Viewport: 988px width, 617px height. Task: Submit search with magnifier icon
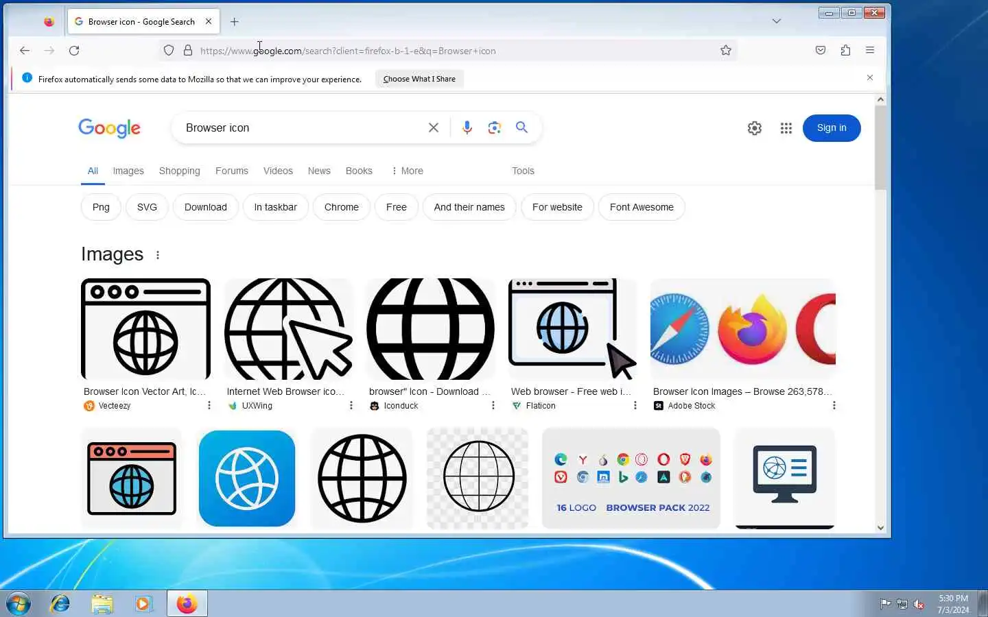pos(521,128)
